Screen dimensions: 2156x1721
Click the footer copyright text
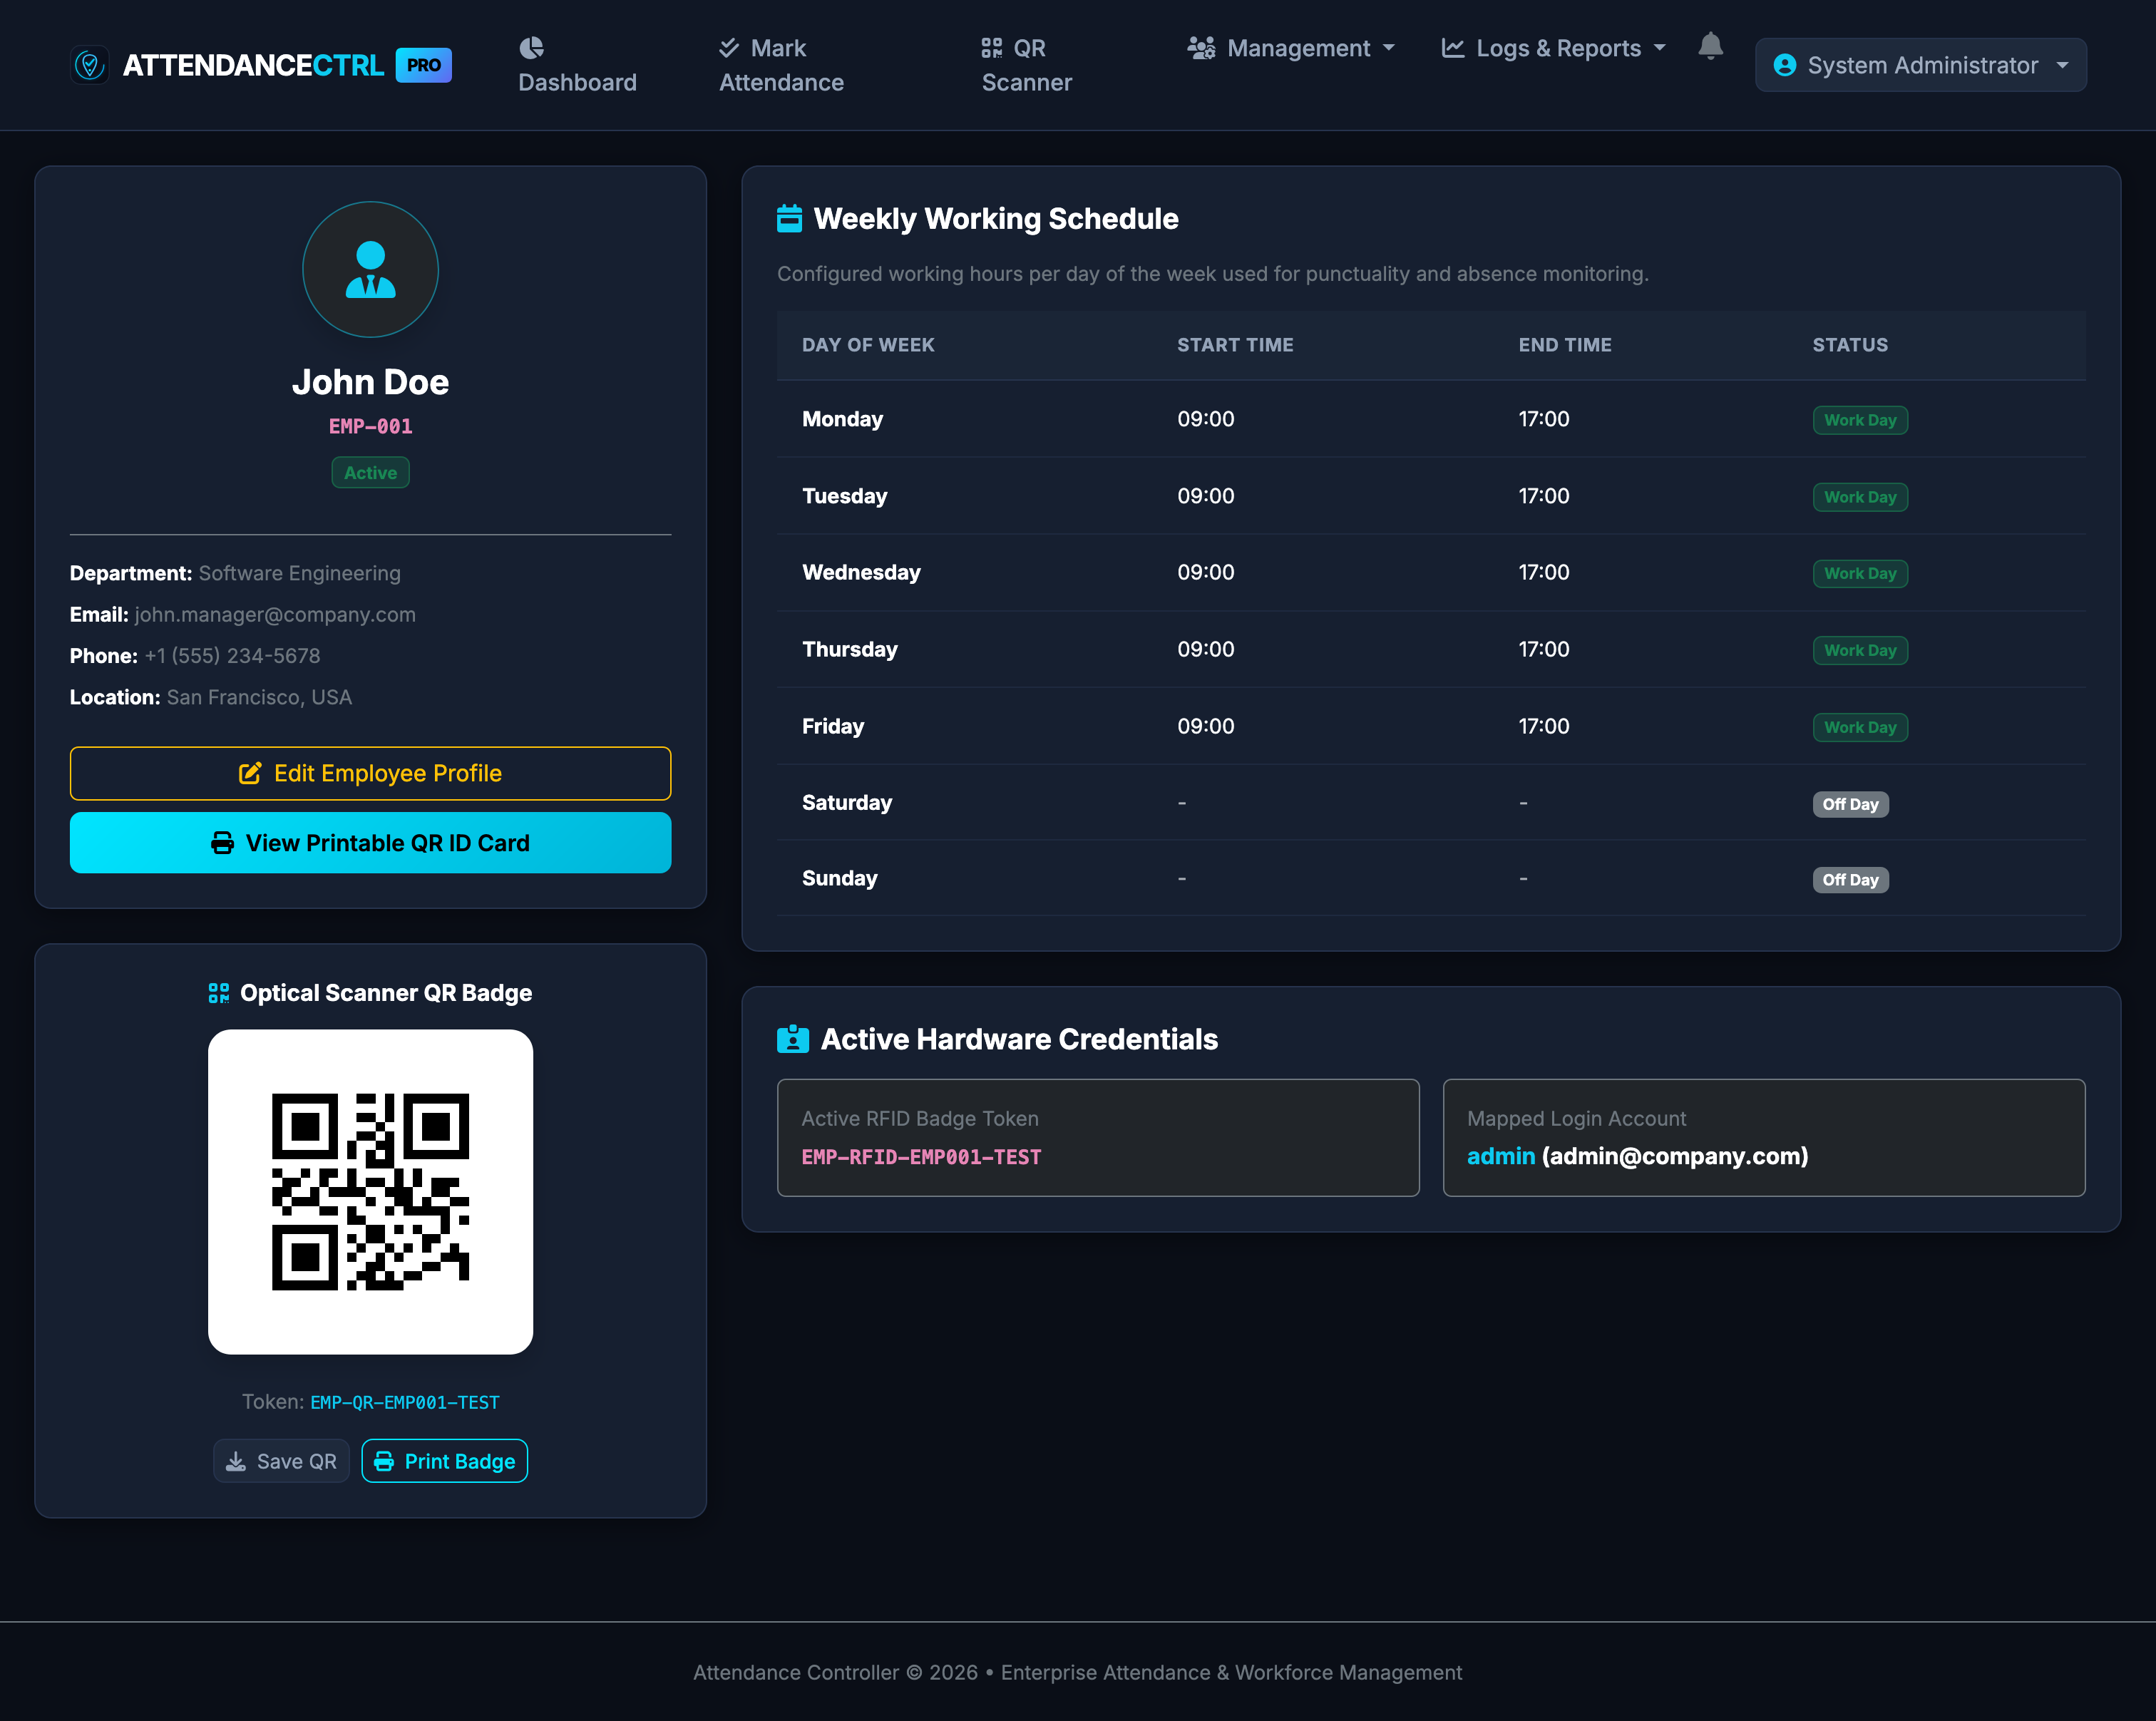point(1077,1672)
